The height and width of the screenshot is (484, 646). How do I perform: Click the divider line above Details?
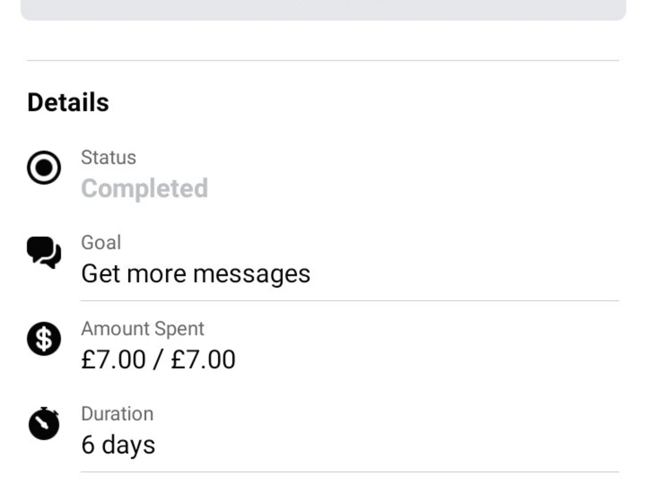[x=323, y=61]
